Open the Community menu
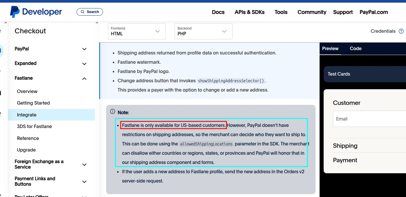This screenshot has height=197, width=406. point(312,12)
